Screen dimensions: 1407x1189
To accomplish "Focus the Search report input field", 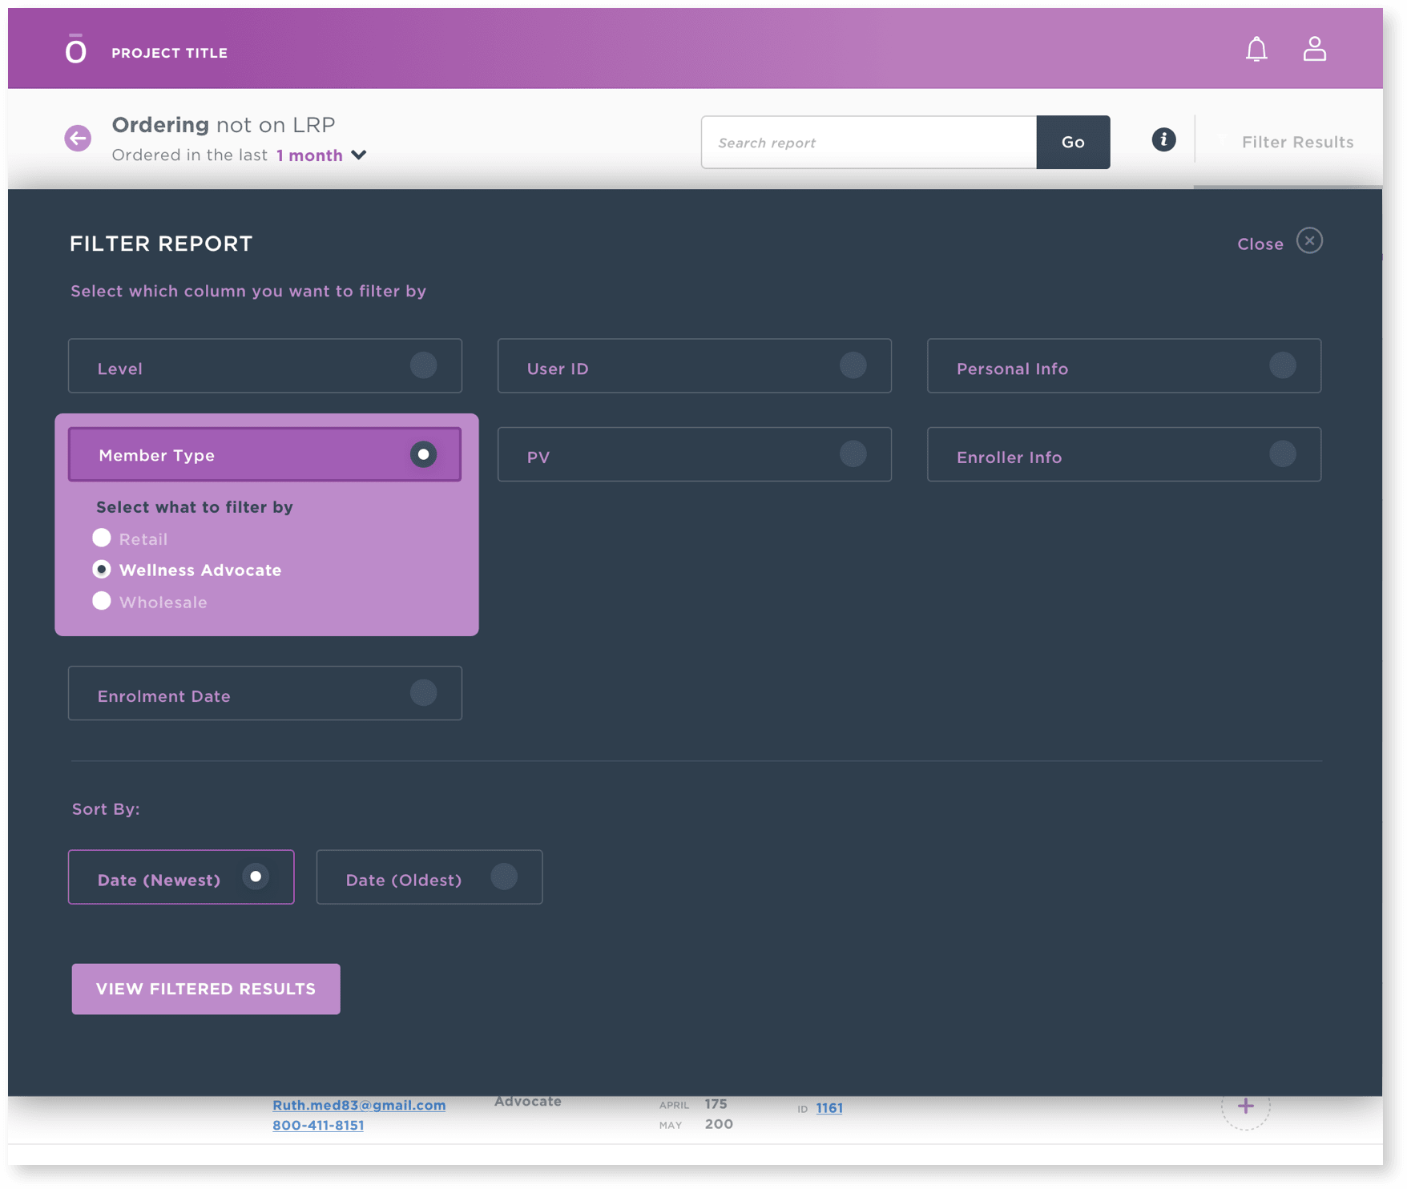I will click(869, 142).
